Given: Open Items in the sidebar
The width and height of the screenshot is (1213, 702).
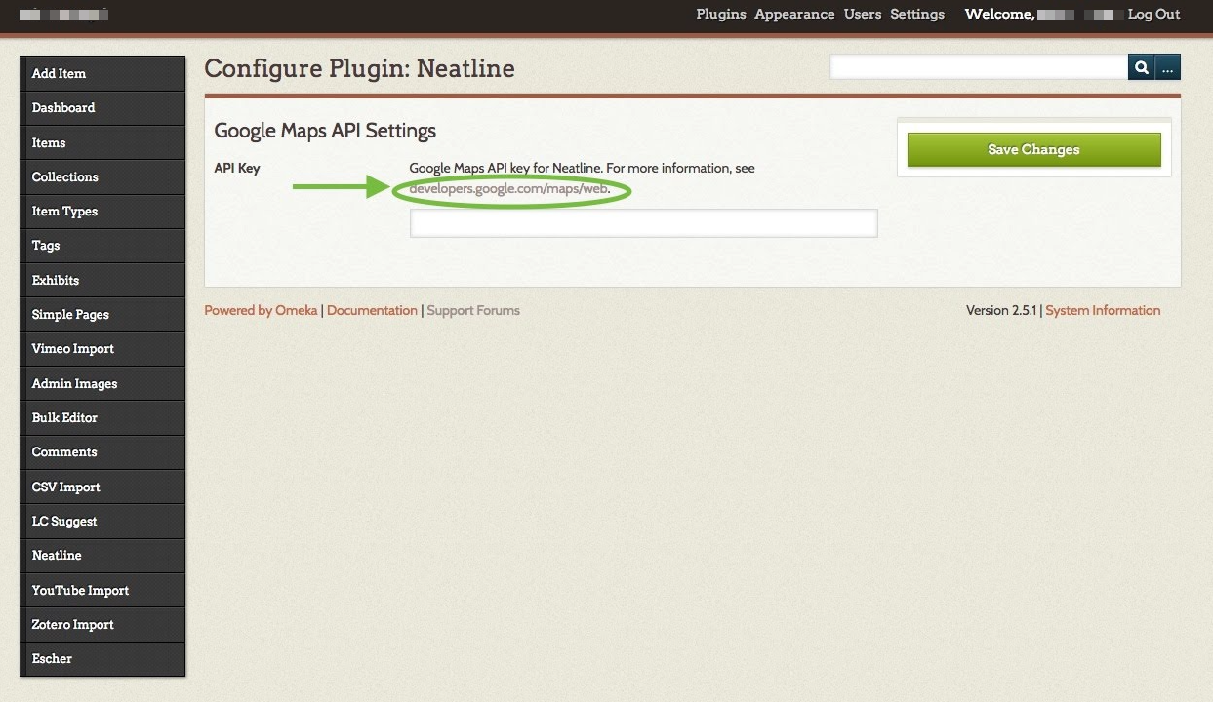Looking at the screenshot, I should 102,142.
